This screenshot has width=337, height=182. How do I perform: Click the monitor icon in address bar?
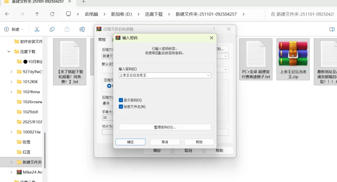[x=68, y=14]
